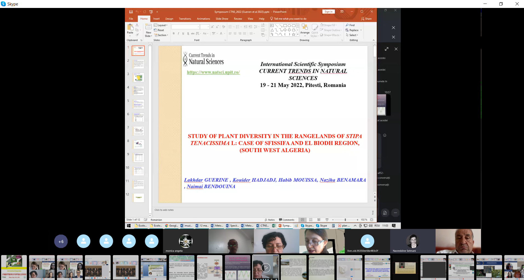Select align text left in Paragraph group
The width and height of the screenshot is (524, 280).
pos(230,33)
